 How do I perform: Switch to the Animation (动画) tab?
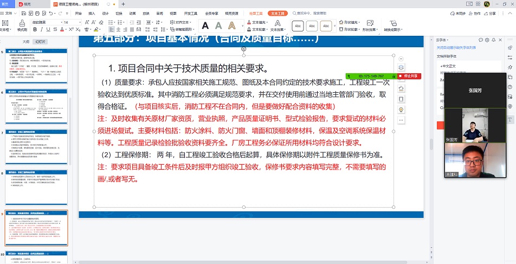coord(132,13)
